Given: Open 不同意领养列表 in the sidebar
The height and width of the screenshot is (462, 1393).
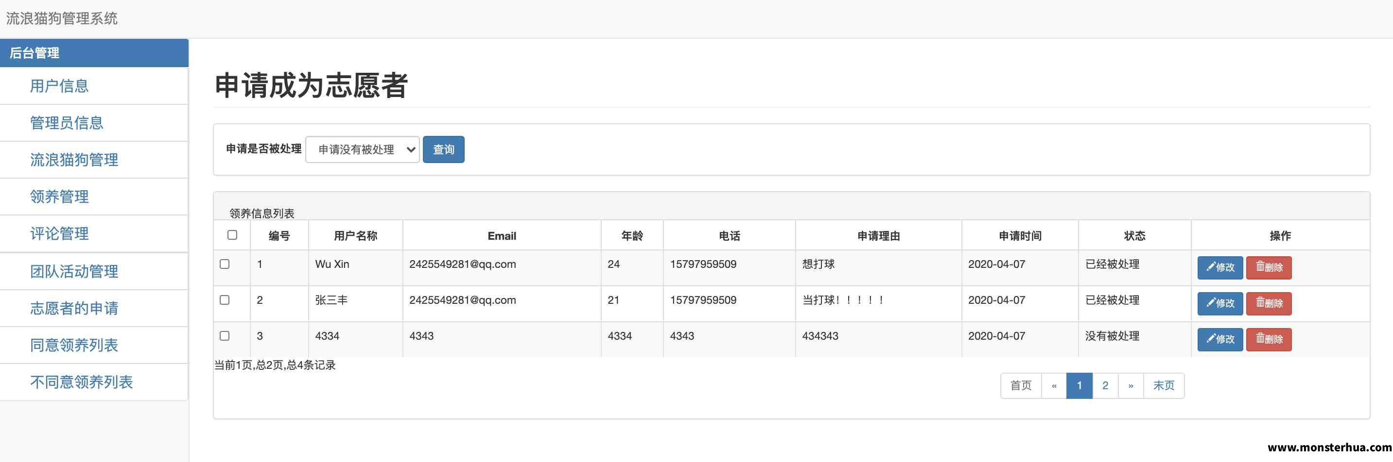Looking at the screenshot, I should click(94, 382).
